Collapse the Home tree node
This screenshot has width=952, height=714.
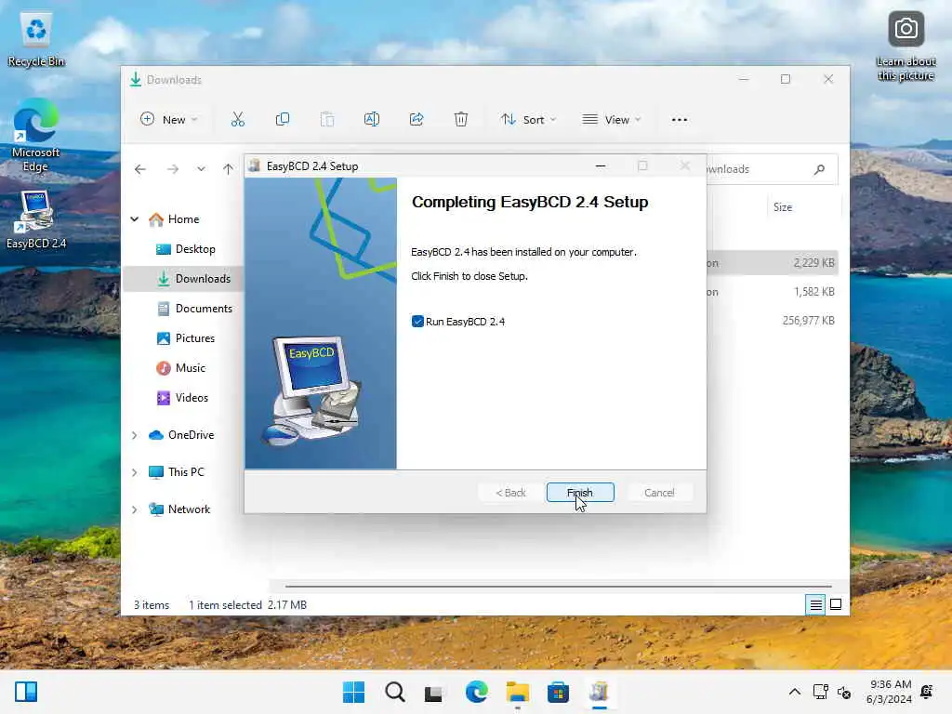[x=135, y=219]
